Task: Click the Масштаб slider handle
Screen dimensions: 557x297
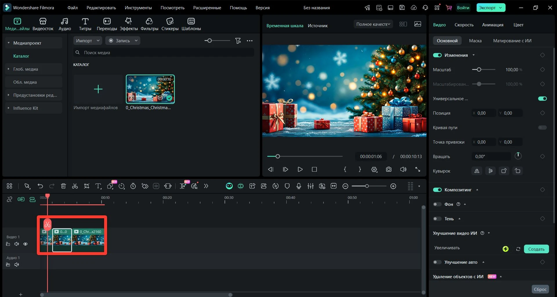Action: click(x=479, y=70)
